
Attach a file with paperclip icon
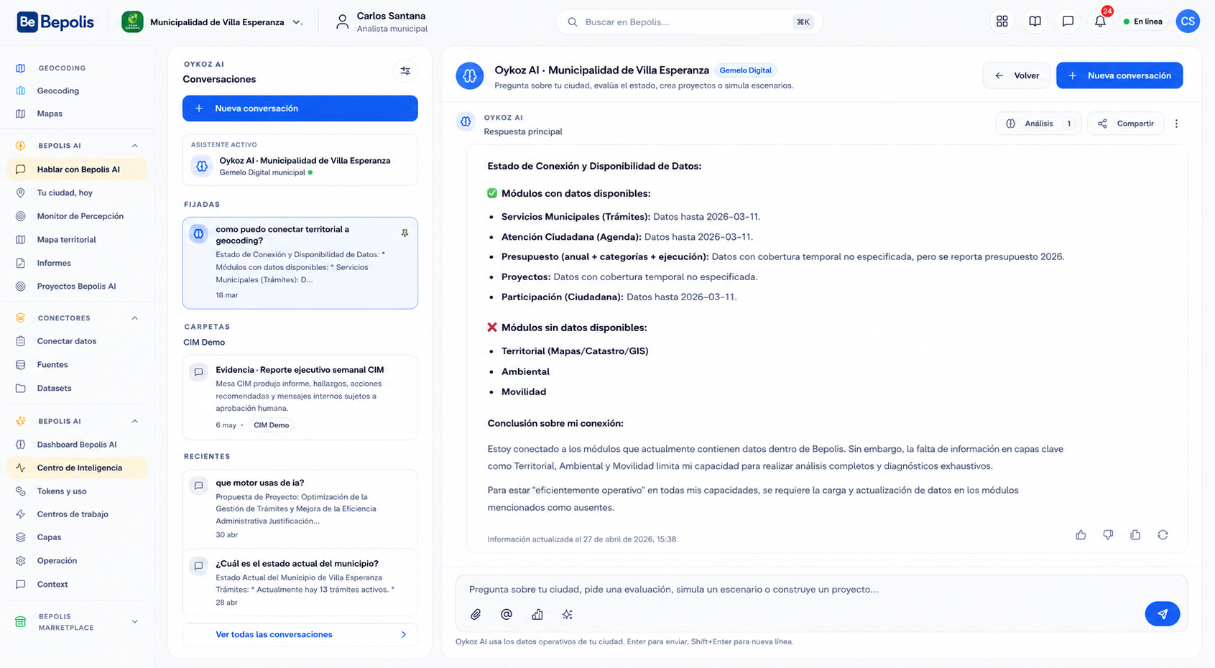[x=476, y=614]
